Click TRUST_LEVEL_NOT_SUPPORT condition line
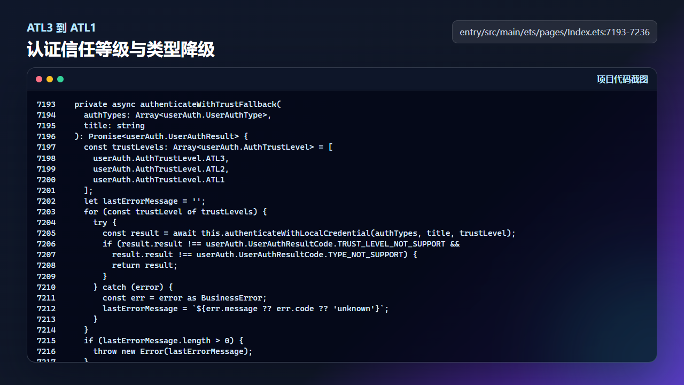684x385 pixels. tap(281, 244)
